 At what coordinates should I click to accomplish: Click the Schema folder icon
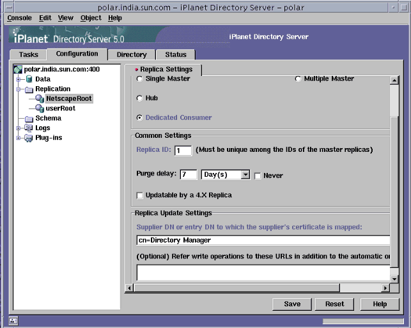click(29, 119)
